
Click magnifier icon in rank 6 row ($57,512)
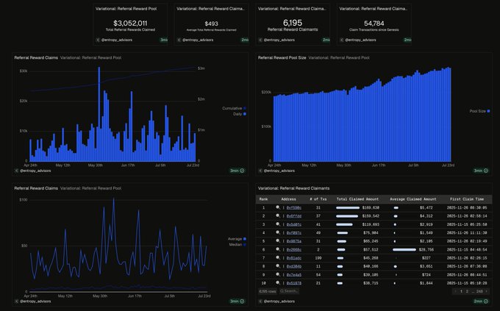click(x=278, y=249)
